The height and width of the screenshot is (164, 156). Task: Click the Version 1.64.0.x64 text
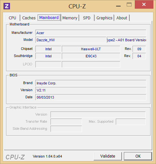[47, 156]
